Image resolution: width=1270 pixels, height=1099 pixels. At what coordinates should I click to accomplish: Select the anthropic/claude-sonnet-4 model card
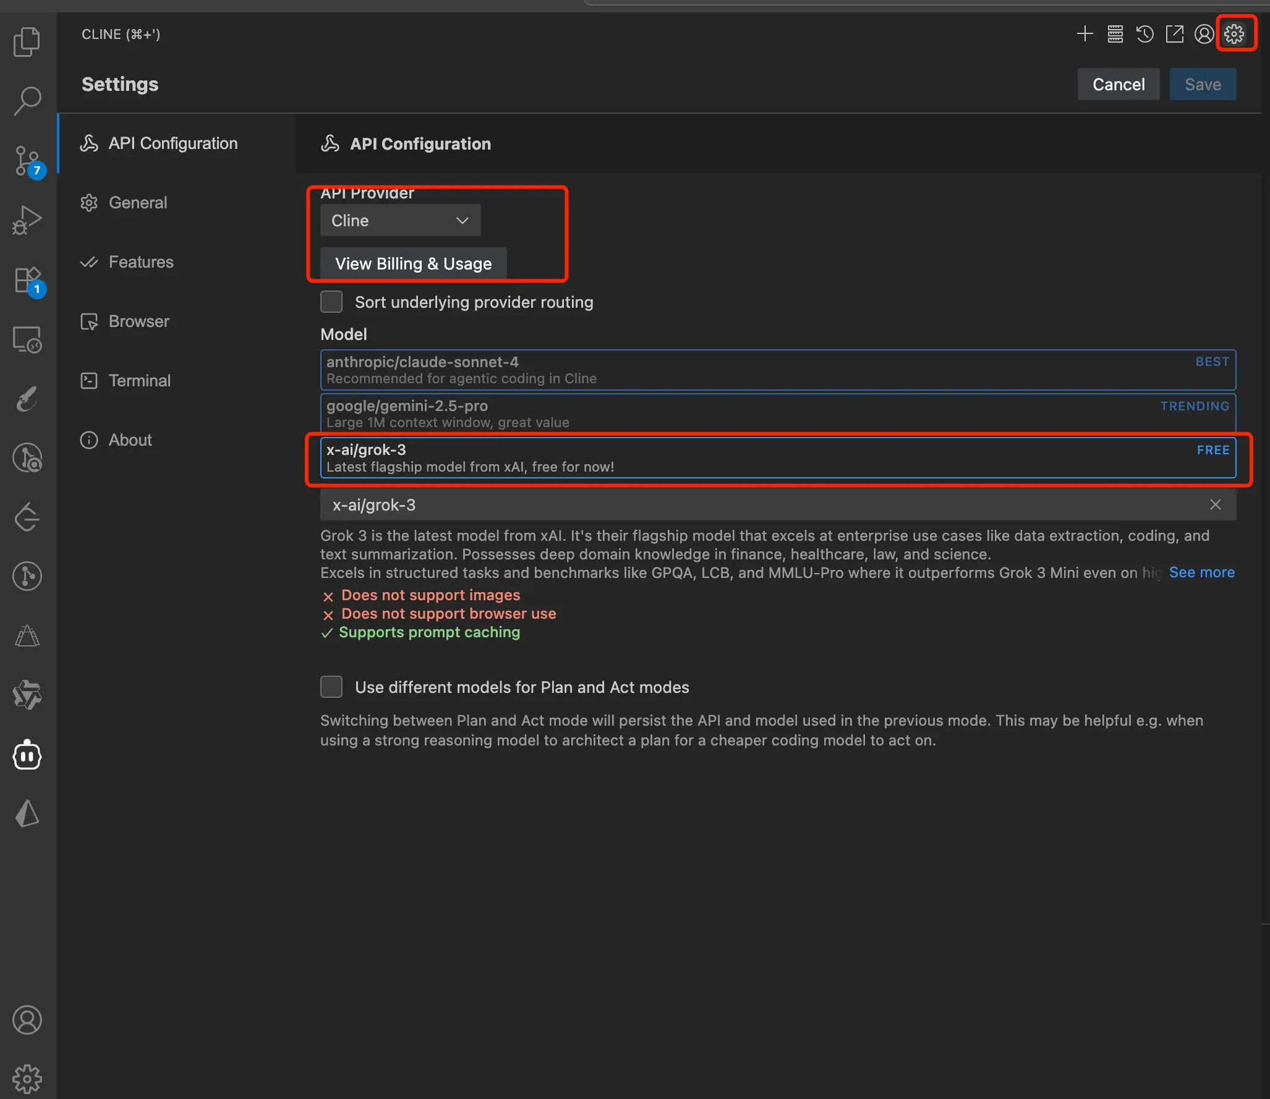click(777, 370)
